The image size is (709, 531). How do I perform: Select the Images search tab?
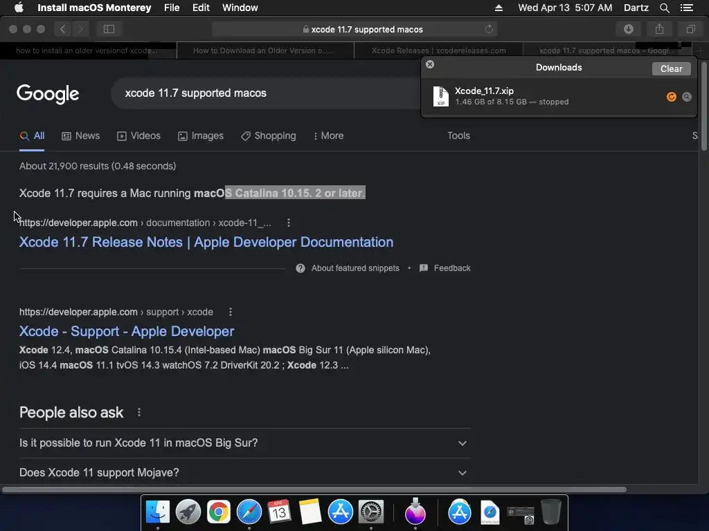201,136
